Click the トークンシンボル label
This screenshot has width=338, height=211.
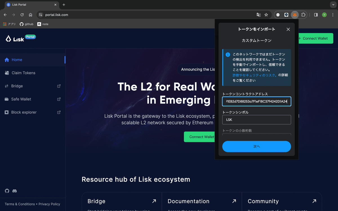pyautogui.click(x=235, y=112)
